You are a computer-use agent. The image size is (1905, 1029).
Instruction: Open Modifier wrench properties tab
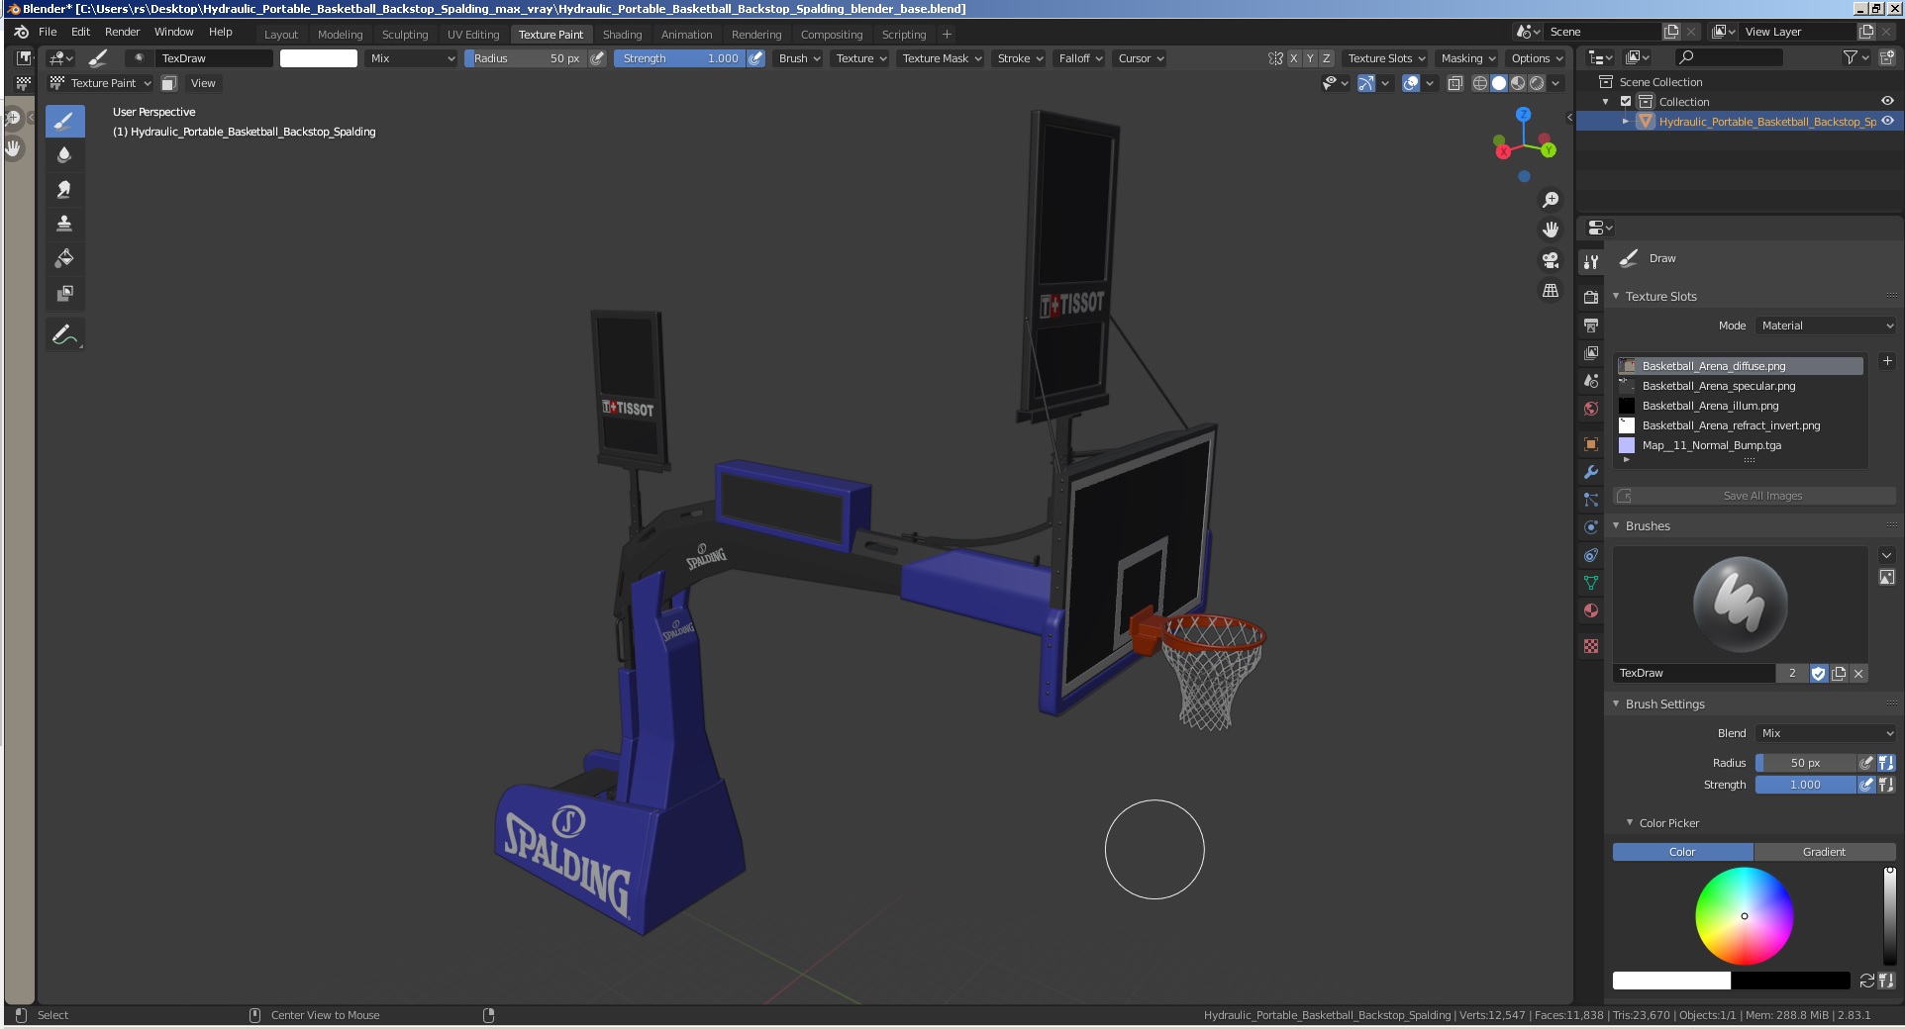(x=1591, y=472)
